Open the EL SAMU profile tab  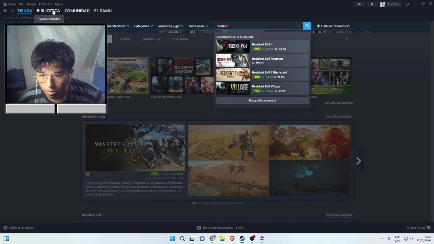coord(103,11)
